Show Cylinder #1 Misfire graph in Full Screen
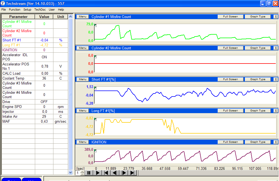This screenshot has width=279, height=181. point(230,17)
